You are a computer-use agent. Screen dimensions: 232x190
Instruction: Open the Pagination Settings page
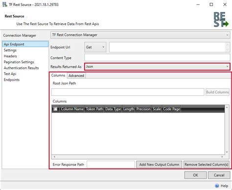pyautogui.click(x=19, y=62)
